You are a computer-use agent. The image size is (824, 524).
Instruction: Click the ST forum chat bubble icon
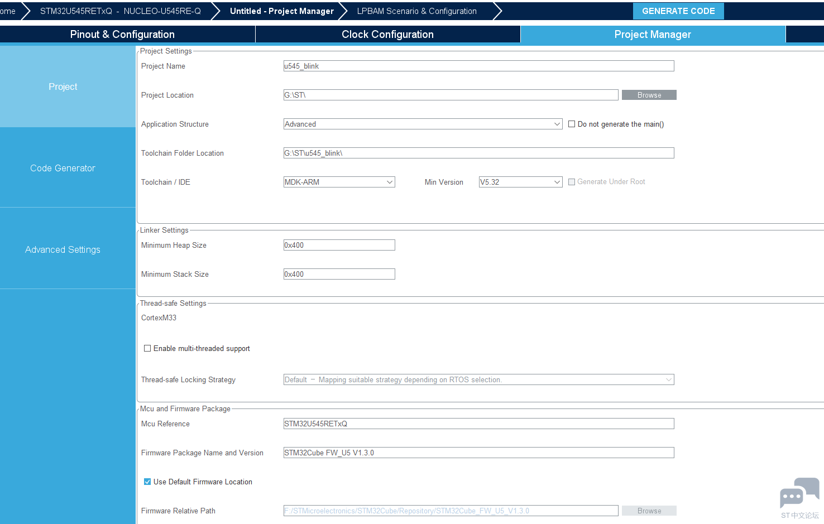[799, 493]
